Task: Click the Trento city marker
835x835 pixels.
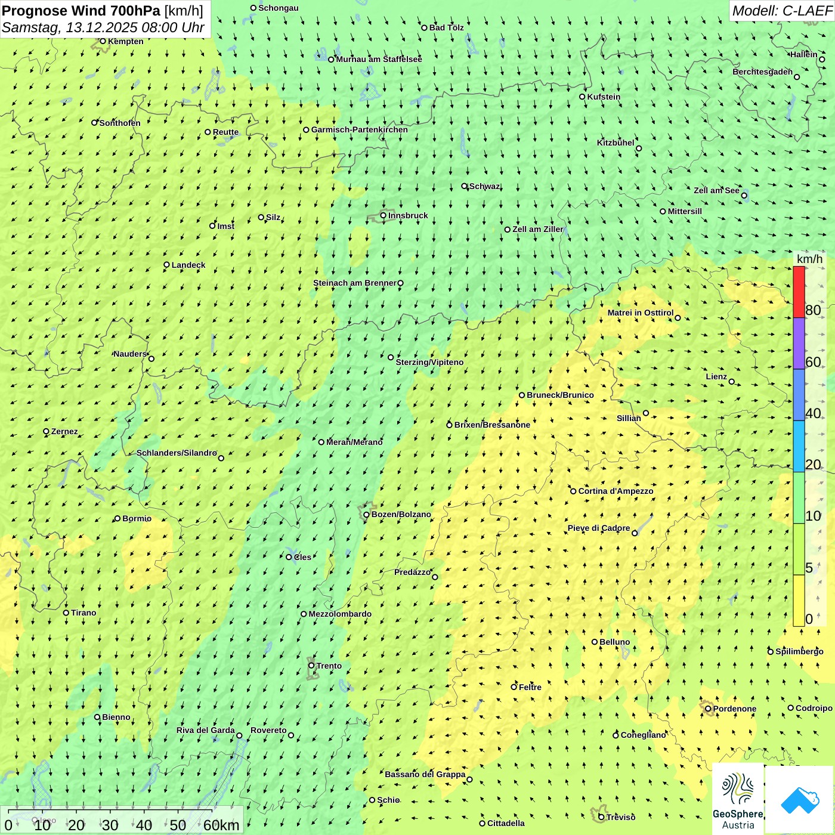Action: (311, 666)
